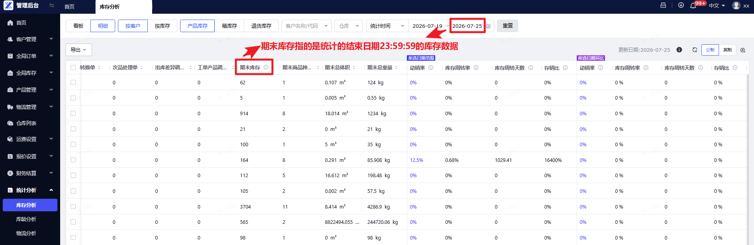Check the row with 期末库存 5
The width and height of the screenshot is (754, 245).
73,98
